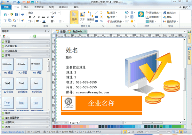Viewport: 192px width, 135px height.
Task: Pin the 符号库 panel
Action: point(45,31)
